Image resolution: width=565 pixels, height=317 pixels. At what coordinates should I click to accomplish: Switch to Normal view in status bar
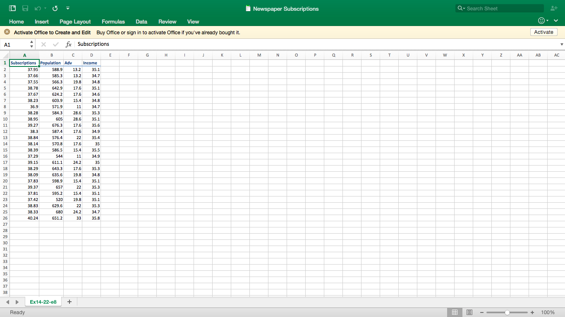click(454, 312)
